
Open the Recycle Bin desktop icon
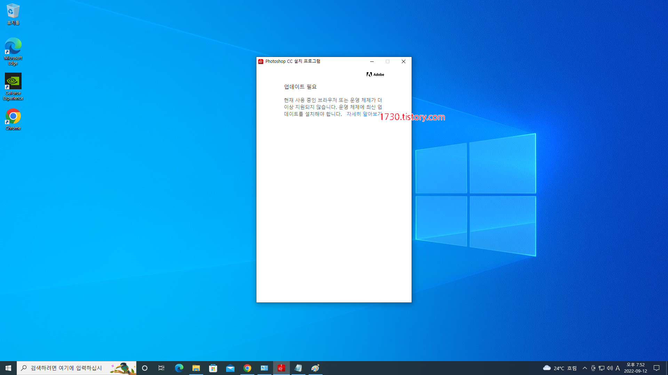[13, 14]
